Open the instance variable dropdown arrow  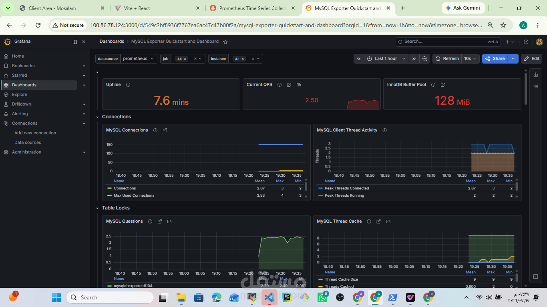pos(258,59)
